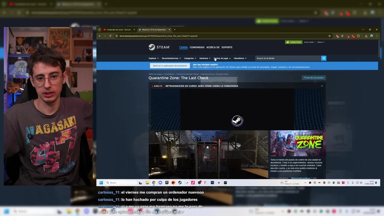384x216 pixels.
Task: Open a new tab with plus button
Action: (x=175, y=30)
